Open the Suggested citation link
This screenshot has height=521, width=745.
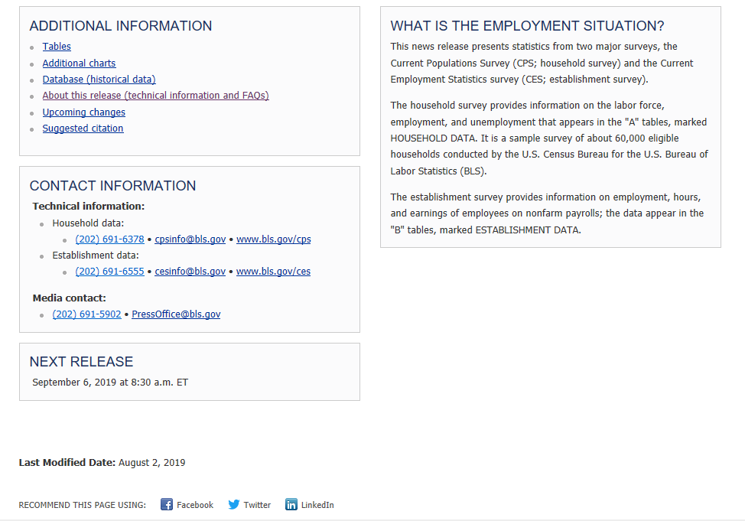tap(83, 129)
